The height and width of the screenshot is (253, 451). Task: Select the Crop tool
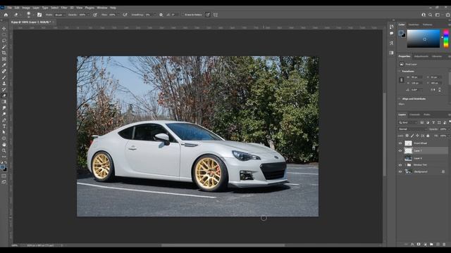4,53
